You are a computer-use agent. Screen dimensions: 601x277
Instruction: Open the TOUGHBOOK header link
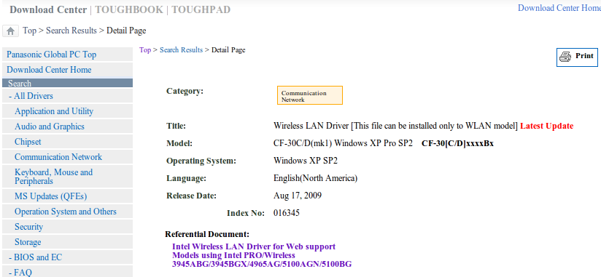click(129, 10)
